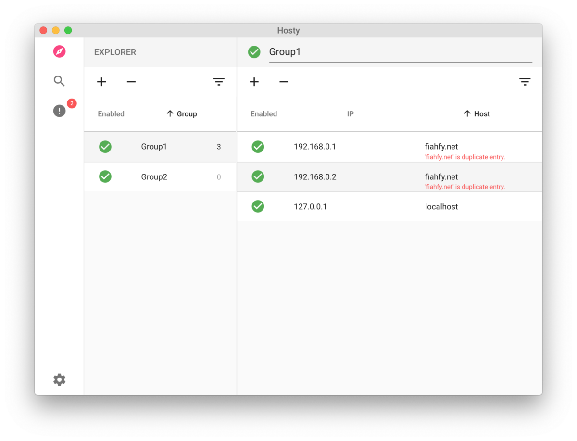Disable the 192.168.0.1 host entry
Screen dimensions: 577x441
coord(258,147)
